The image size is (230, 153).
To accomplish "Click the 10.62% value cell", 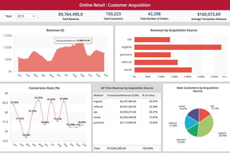I will (x=153, y=122).
